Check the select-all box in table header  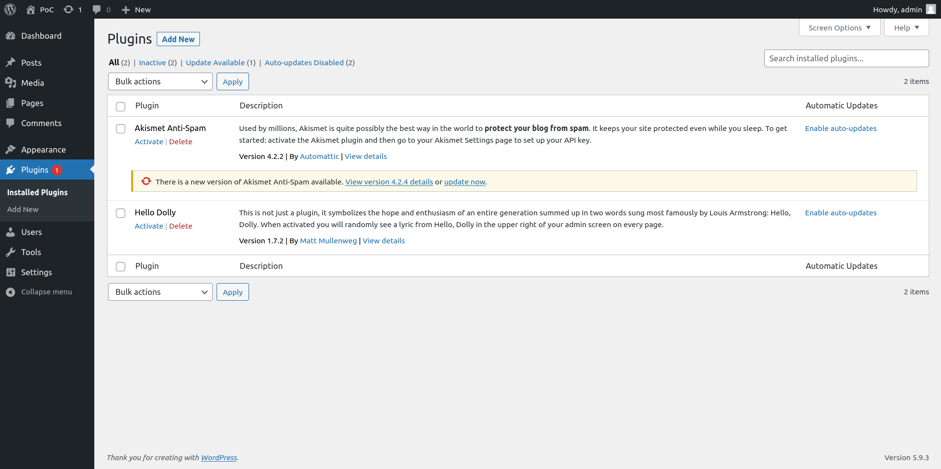coord(120,106)
